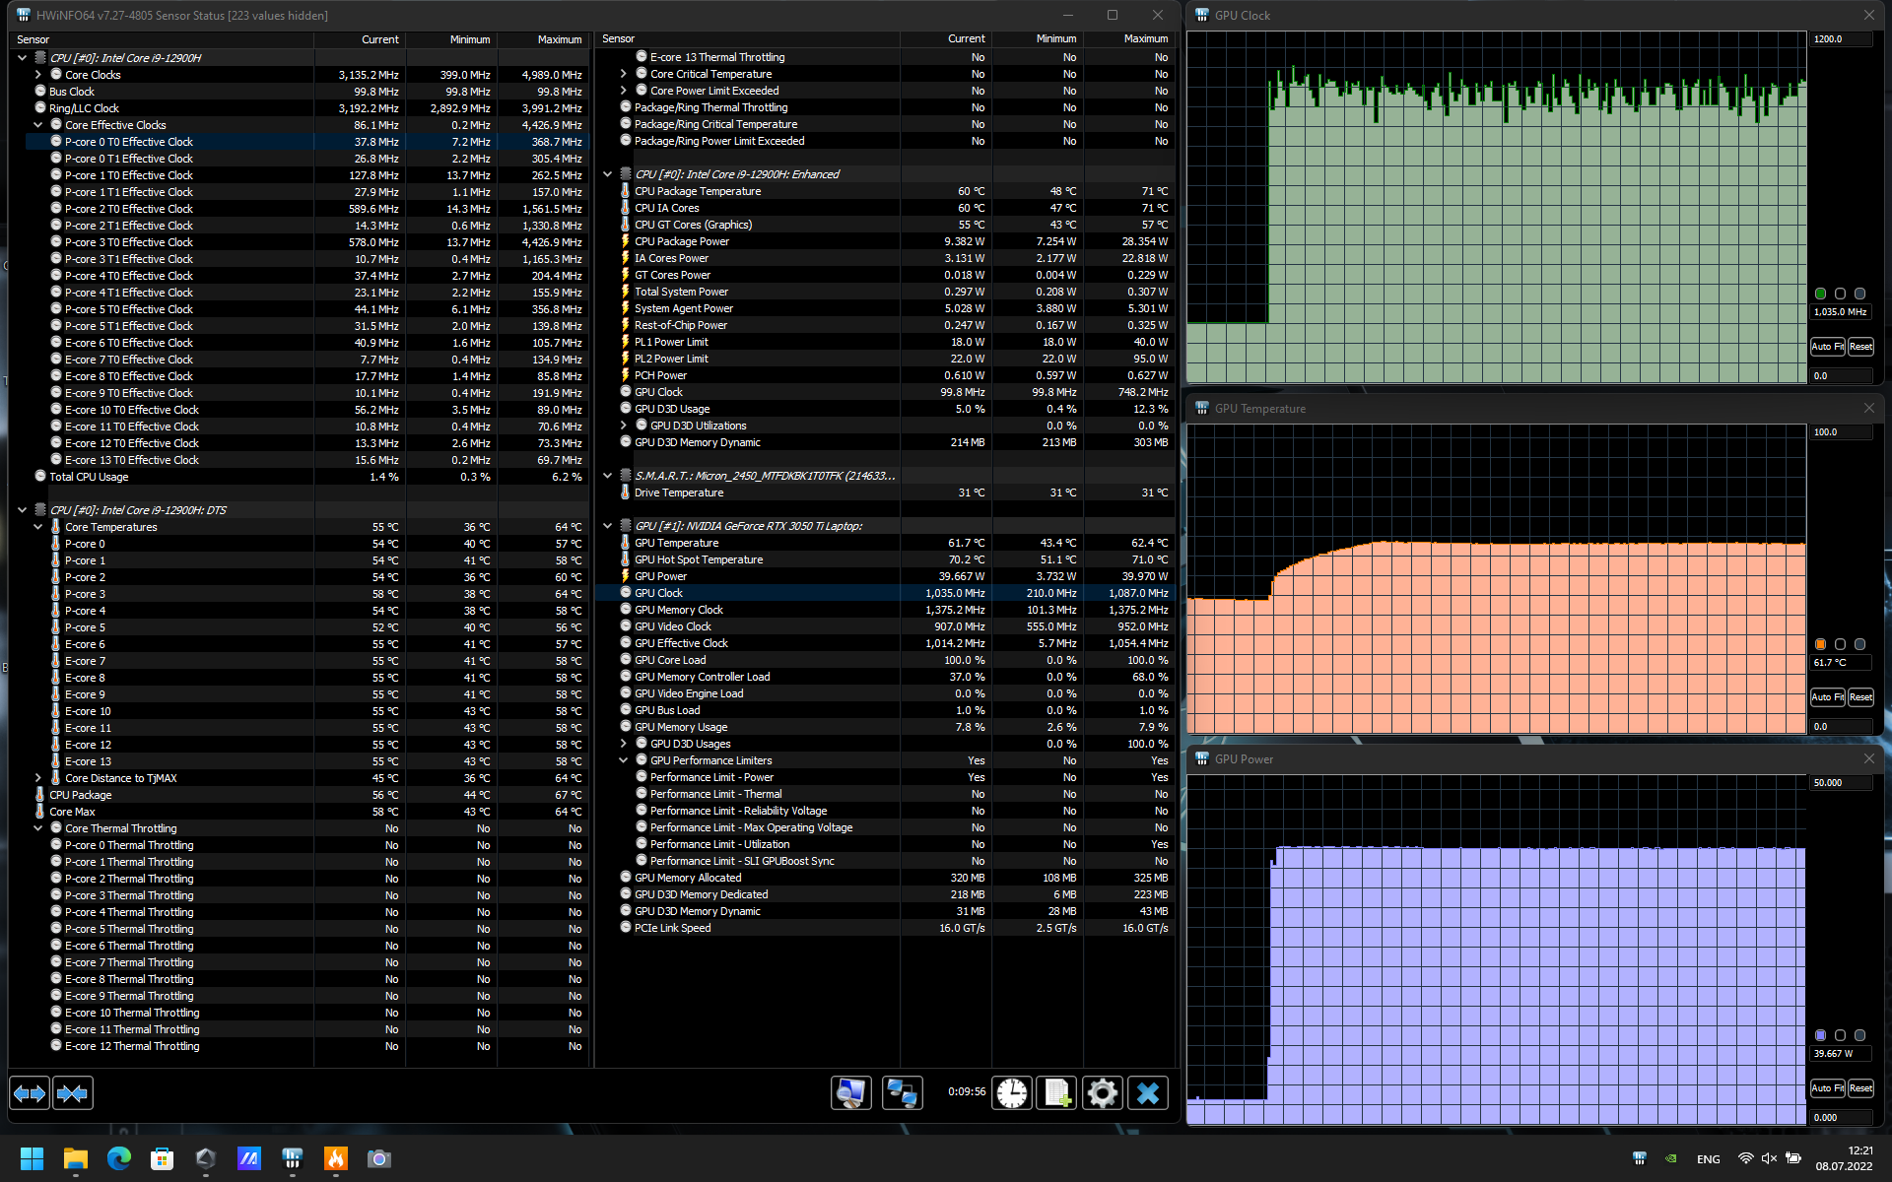This screenshot has height=1182, width=1892.
Task: Click the 100.0 max value field in GPU Temperature
Action: point(1839,432)
